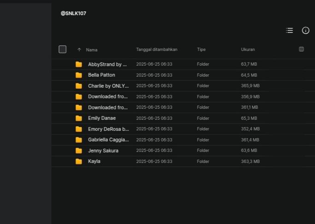The image size is (315, 224).
Task: Click the folder icon for Bella Patton
Action: 79,75
